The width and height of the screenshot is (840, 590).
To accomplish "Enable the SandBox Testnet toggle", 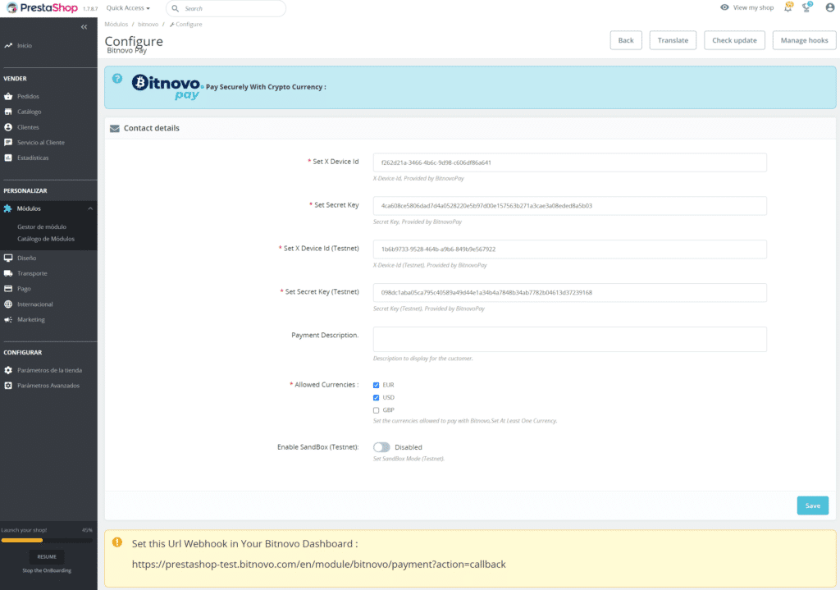I will (x=381, y=447).
